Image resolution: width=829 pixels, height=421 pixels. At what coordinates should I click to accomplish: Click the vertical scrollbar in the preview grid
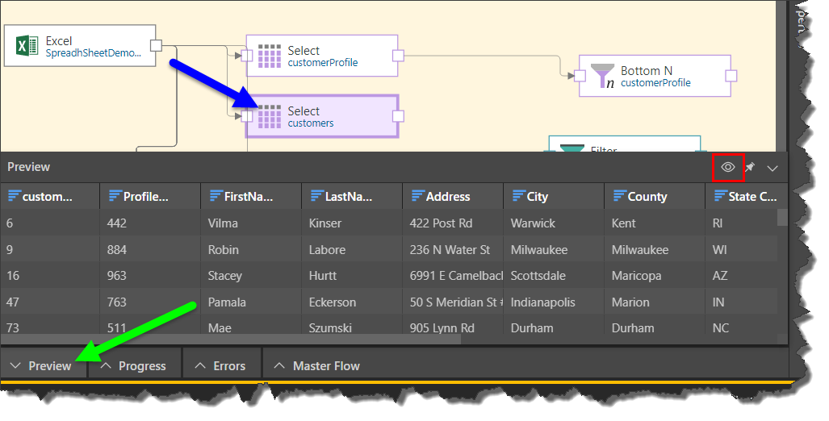tap(781, 218)
